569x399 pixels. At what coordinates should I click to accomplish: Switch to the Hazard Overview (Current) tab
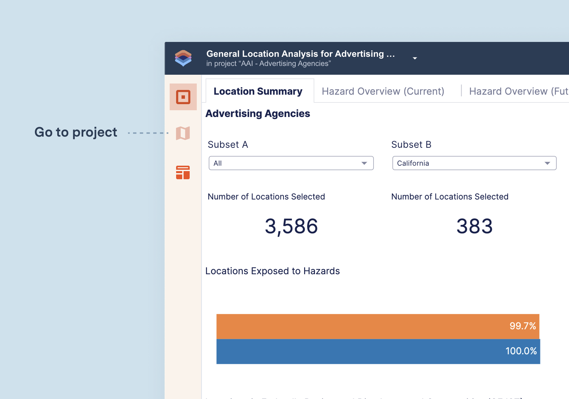click(x=383, y=91)
